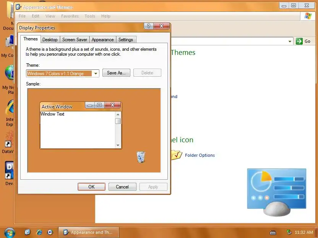This screenshot has height=238, width=318.
Task: Click the Go button label
Action: tap(307, 41)
